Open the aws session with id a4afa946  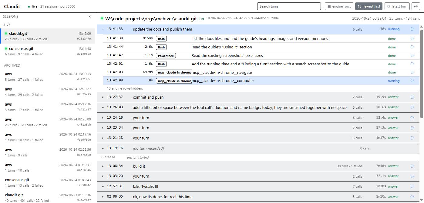coord(47,167)
